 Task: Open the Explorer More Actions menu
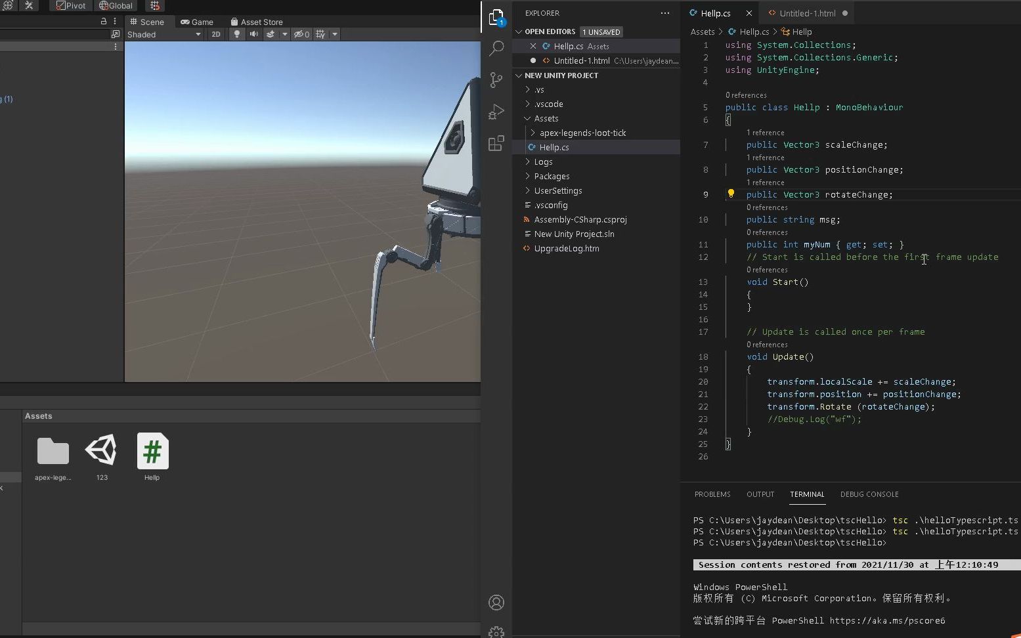point(665,12)
